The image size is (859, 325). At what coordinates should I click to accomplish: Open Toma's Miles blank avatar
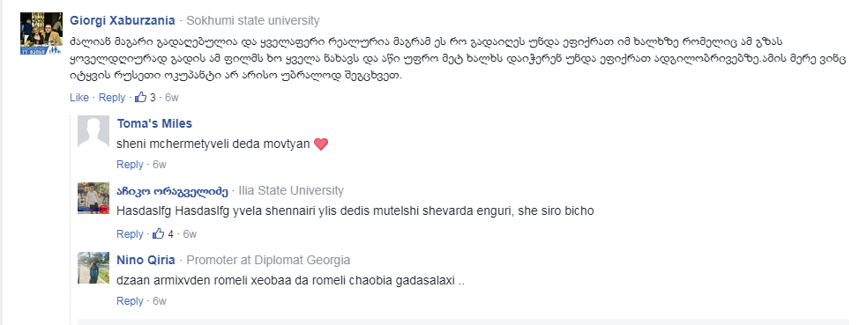(93, 132)
